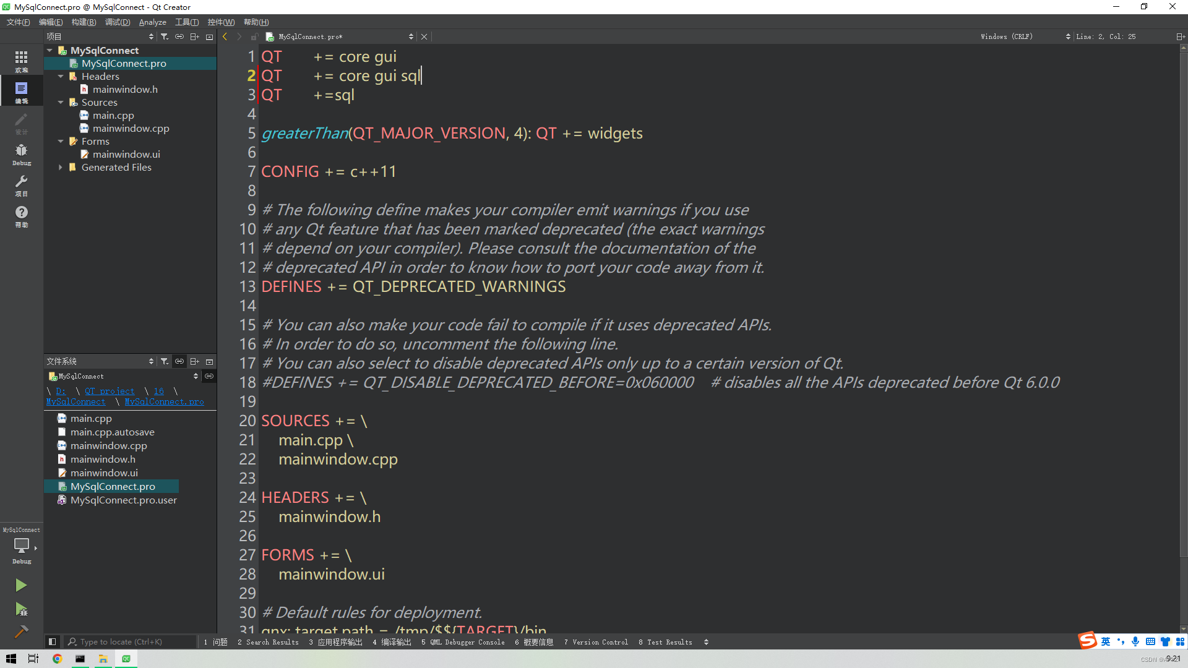Open the Analyze menu
The width and height of the screenshot is (1188, 668).
[152, 22]
